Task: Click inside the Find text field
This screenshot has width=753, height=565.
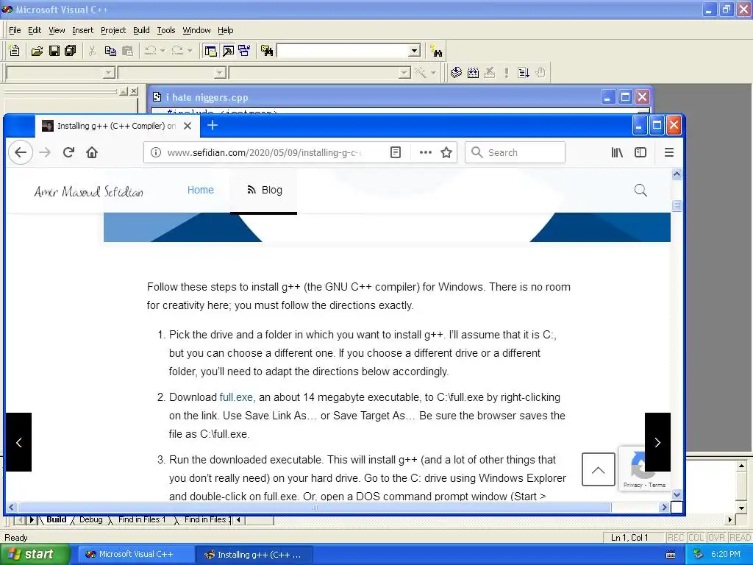Action: click(x=343, y=51)
